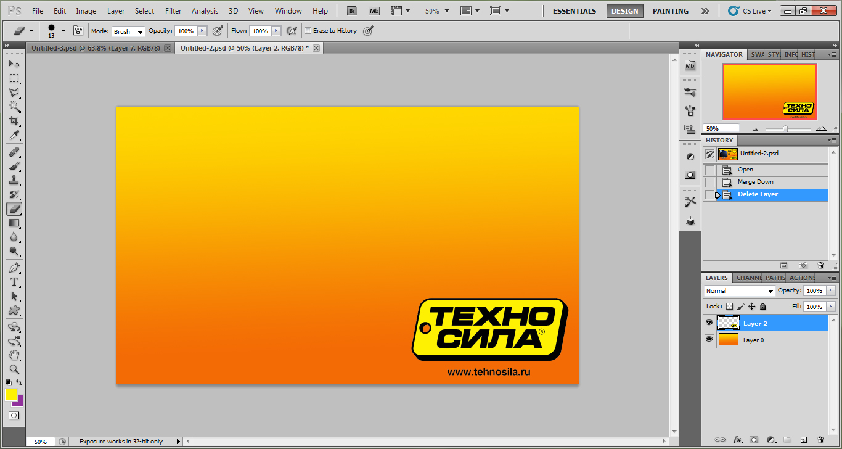
Task: Switch to the ESSENTIALS workspace
Action: [x=574, y=11]
